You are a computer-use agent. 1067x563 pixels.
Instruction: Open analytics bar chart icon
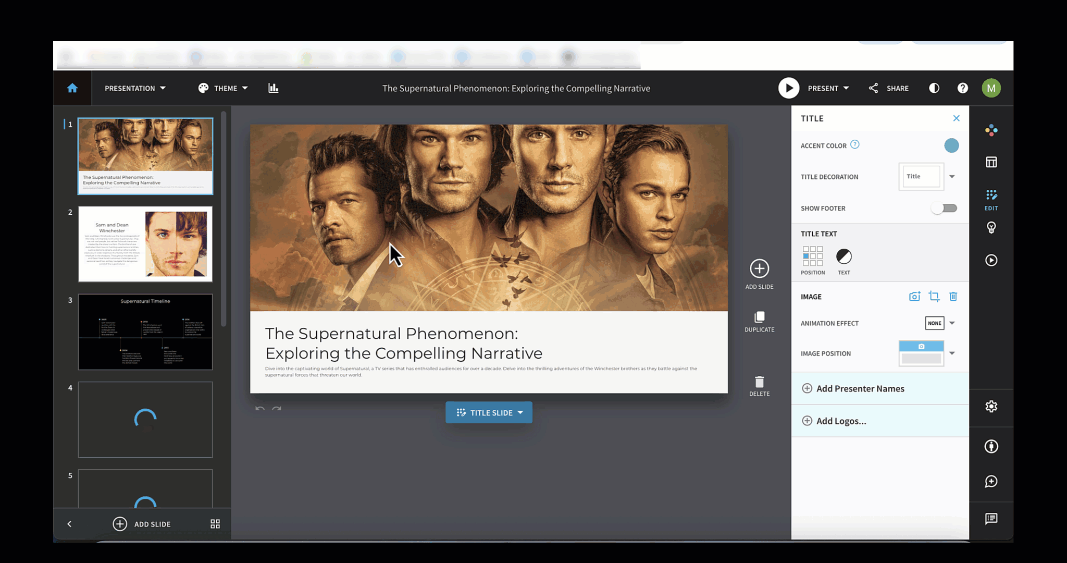tap(274, 88)
